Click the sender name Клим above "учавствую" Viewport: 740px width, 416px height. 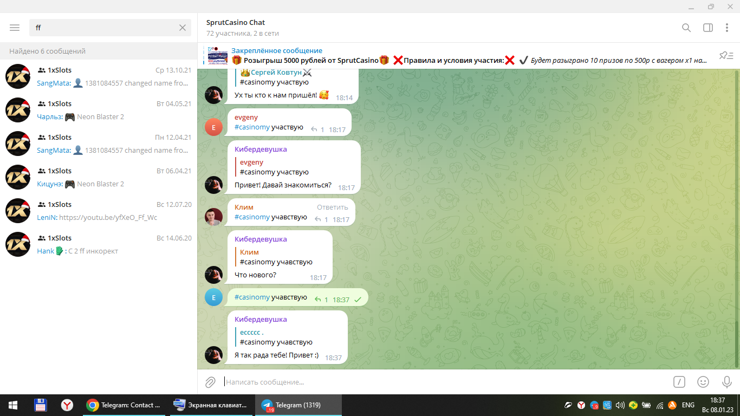[x=244, y=207]
